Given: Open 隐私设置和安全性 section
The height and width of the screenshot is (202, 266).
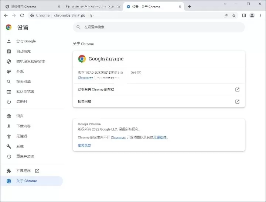Looking at the screenshot, I should pyautogui.click(x=32, y=62).
